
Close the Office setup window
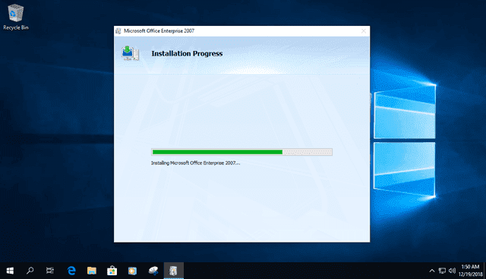coord(364,31)
